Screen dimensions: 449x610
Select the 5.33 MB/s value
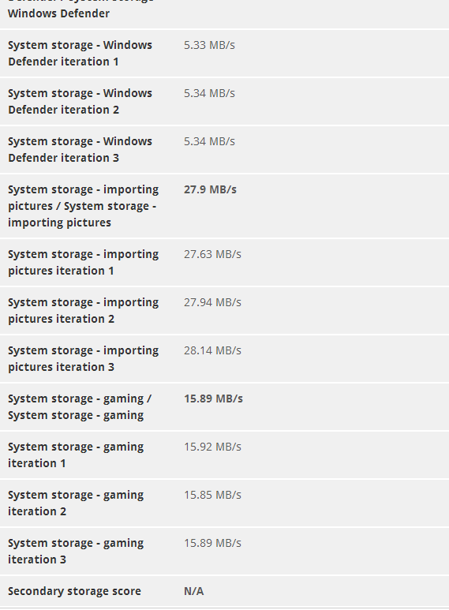coord(209,45)
